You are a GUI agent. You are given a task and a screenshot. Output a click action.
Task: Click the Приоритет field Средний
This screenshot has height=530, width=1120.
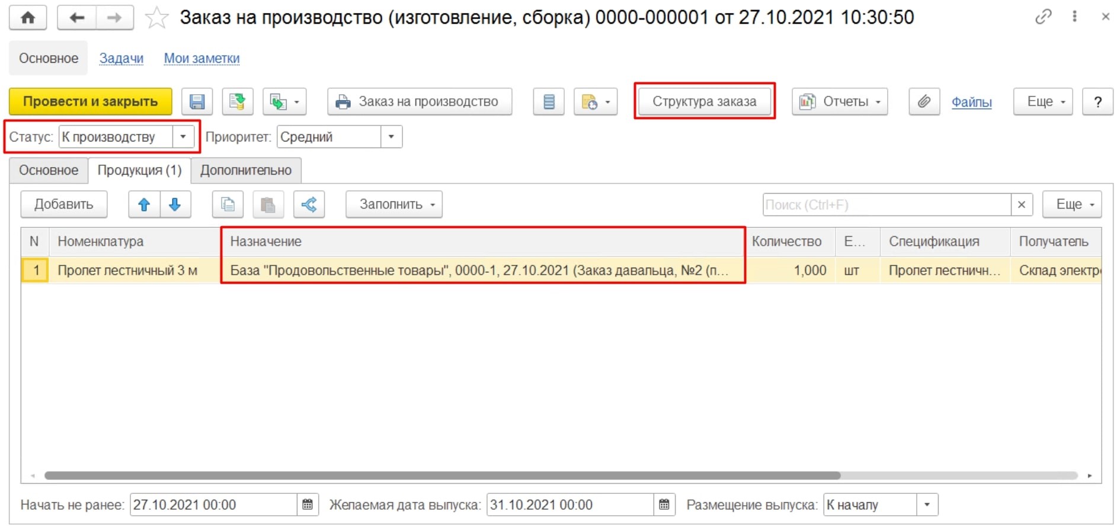[329, 137]
